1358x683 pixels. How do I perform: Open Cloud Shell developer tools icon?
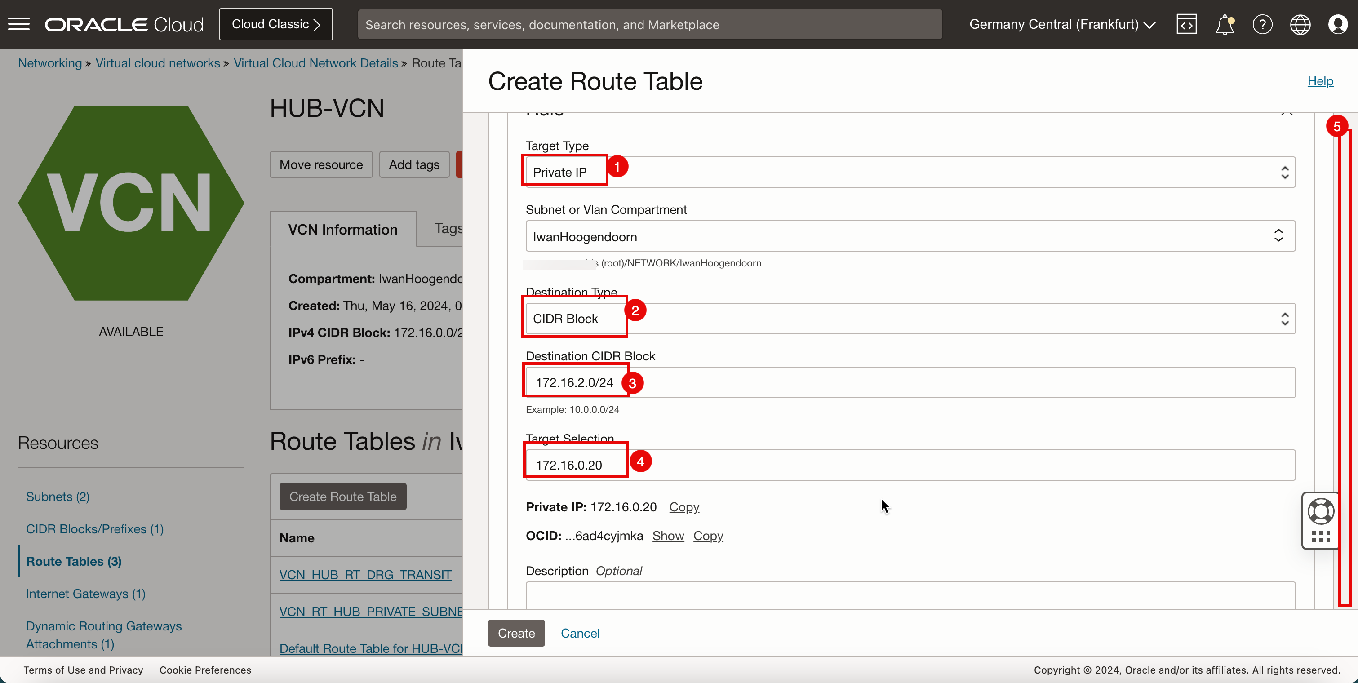coord(1186,24)
